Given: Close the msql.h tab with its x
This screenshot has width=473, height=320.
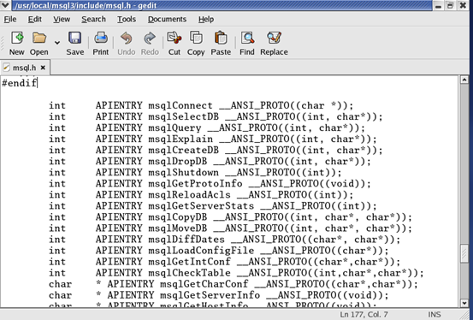Looking at the screenshot, I should coord(43,68).
